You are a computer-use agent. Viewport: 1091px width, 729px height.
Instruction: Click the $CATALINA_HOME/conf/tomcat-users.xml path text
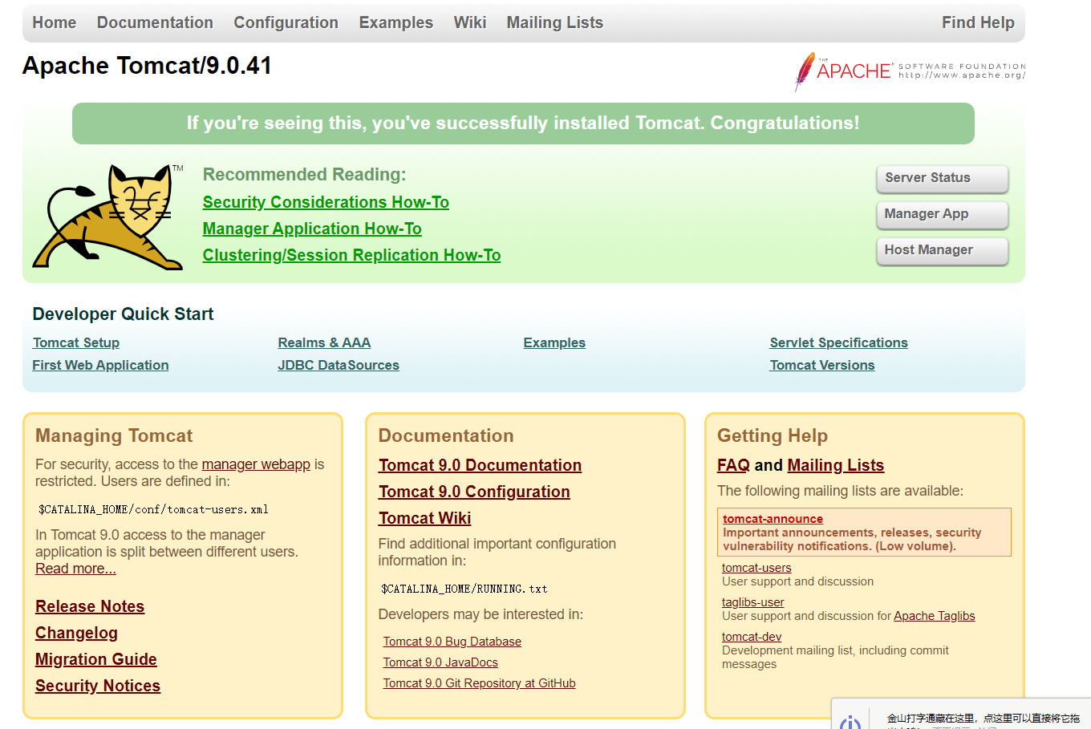tap(153, 509)
